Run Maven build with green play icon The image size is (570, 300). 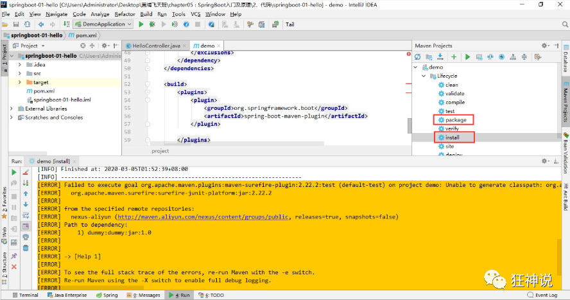467,57
